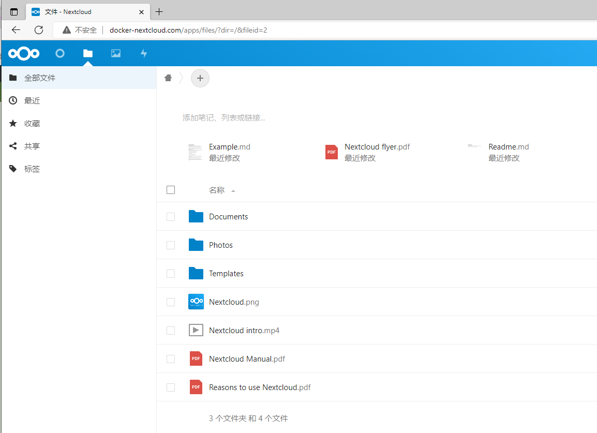This screenshot has height=433, width=597.
Task: Open the Photos folder name
Action: coord(221,245)
